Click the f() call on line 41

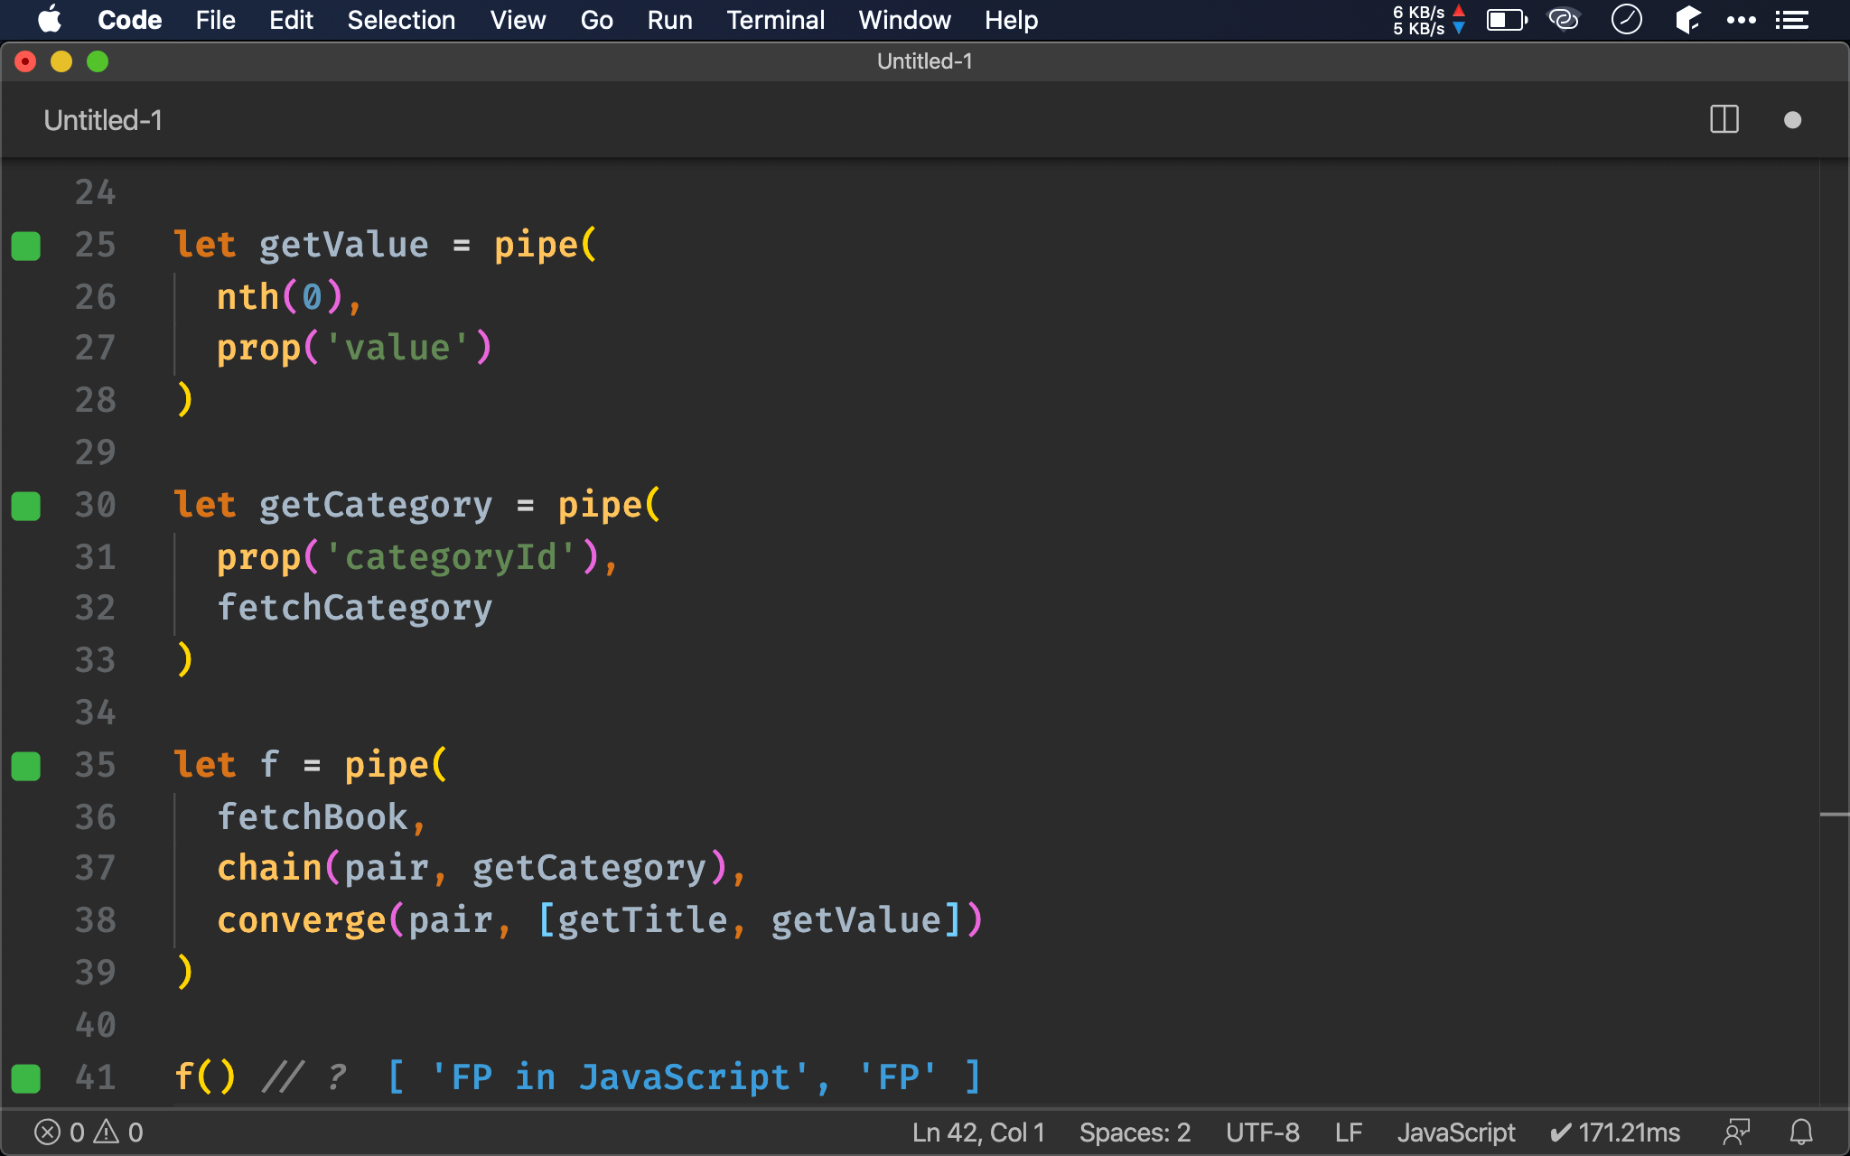tap(204, 1077)
